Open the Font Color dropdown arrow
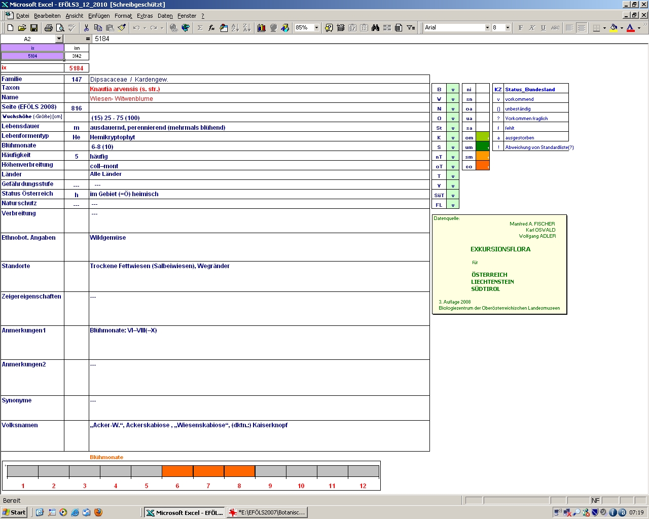 [x=639, y=28]
